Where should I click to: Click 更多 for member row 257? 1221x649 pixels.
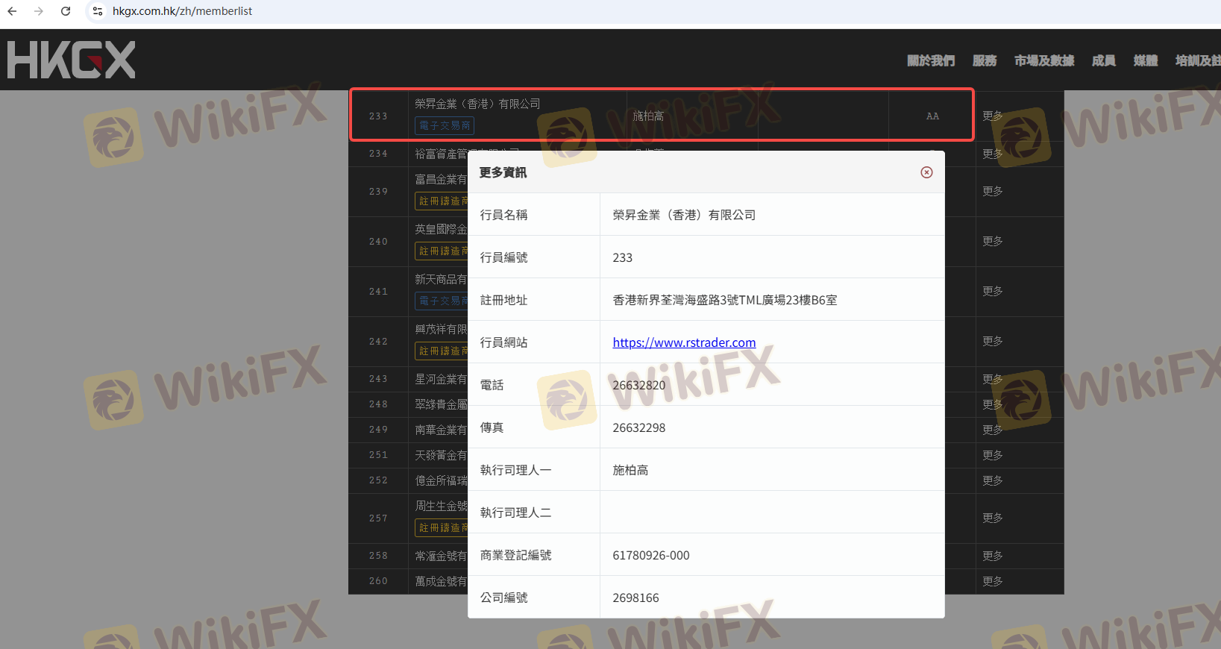[992, 518]
